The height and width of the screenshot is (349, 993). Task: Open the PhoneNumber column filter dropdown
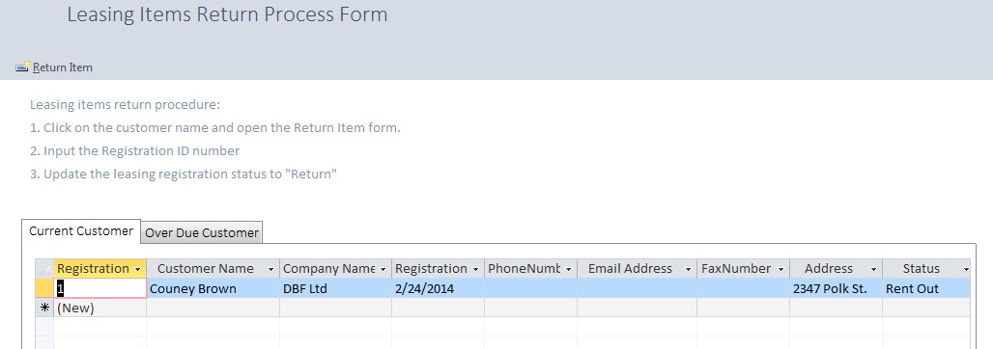tap(569, 269)
